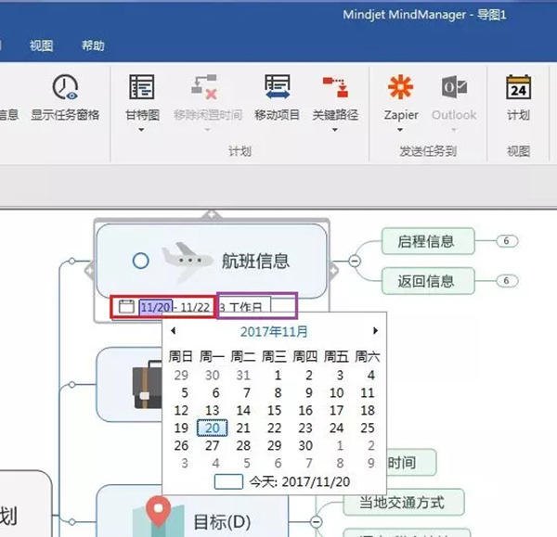Pick November 10 in the calendar

(x=336, y=392)
